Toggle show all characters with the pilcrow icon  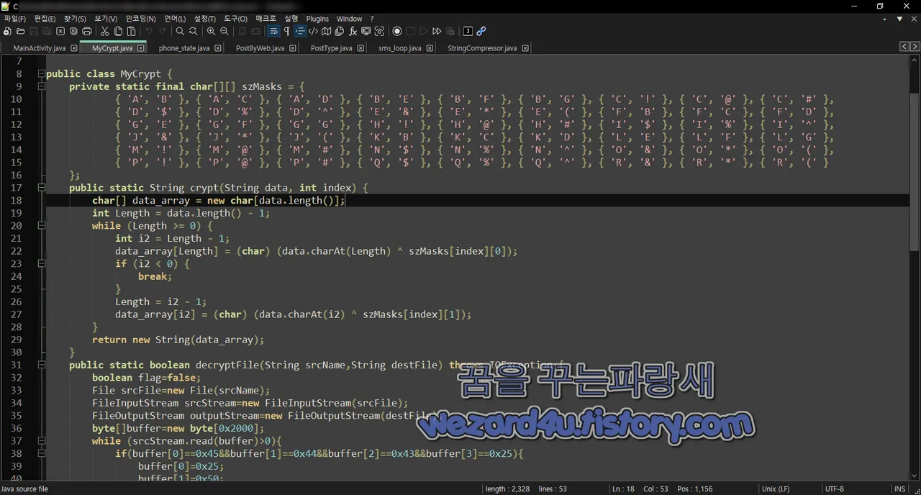point(286,31)
